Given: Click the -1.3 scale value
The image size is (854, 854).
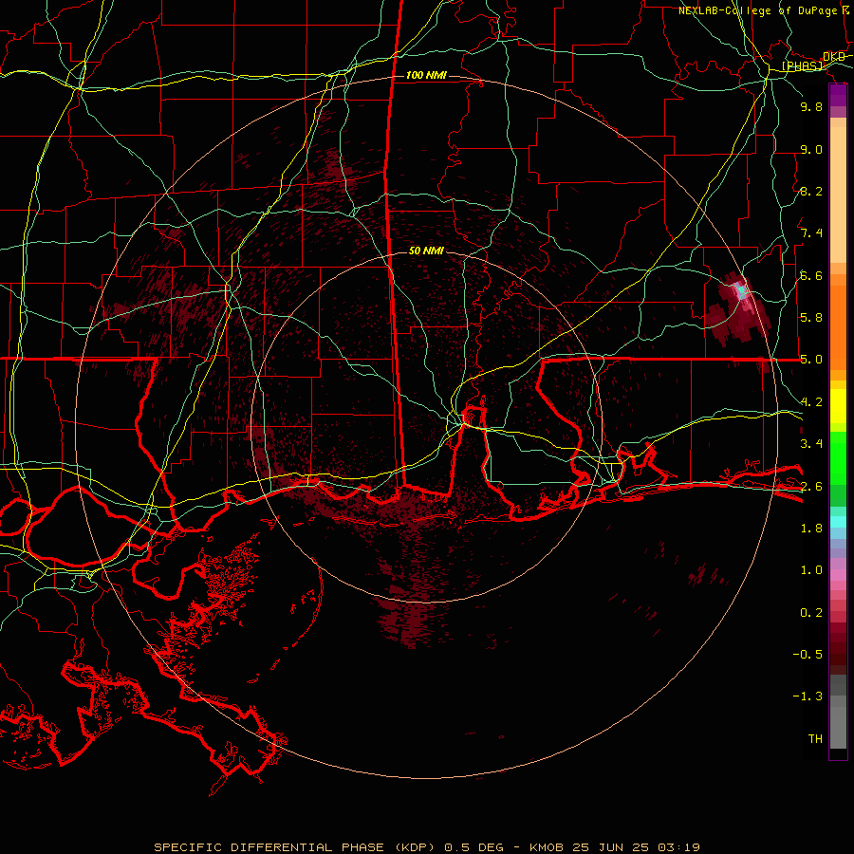Looking at the screenshot, I should pos(808,696).
